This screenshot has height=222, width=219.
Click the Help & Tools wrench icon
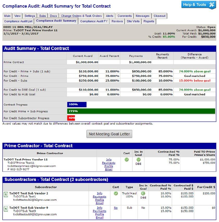click(211, 5)
